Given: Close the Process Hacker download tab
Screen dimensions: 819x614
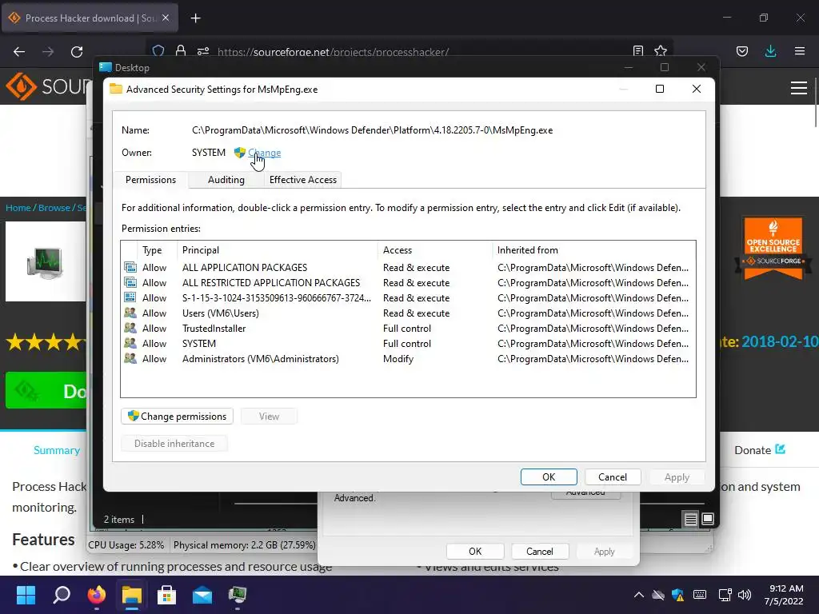Looking at the screenshot, I should 166,18.
